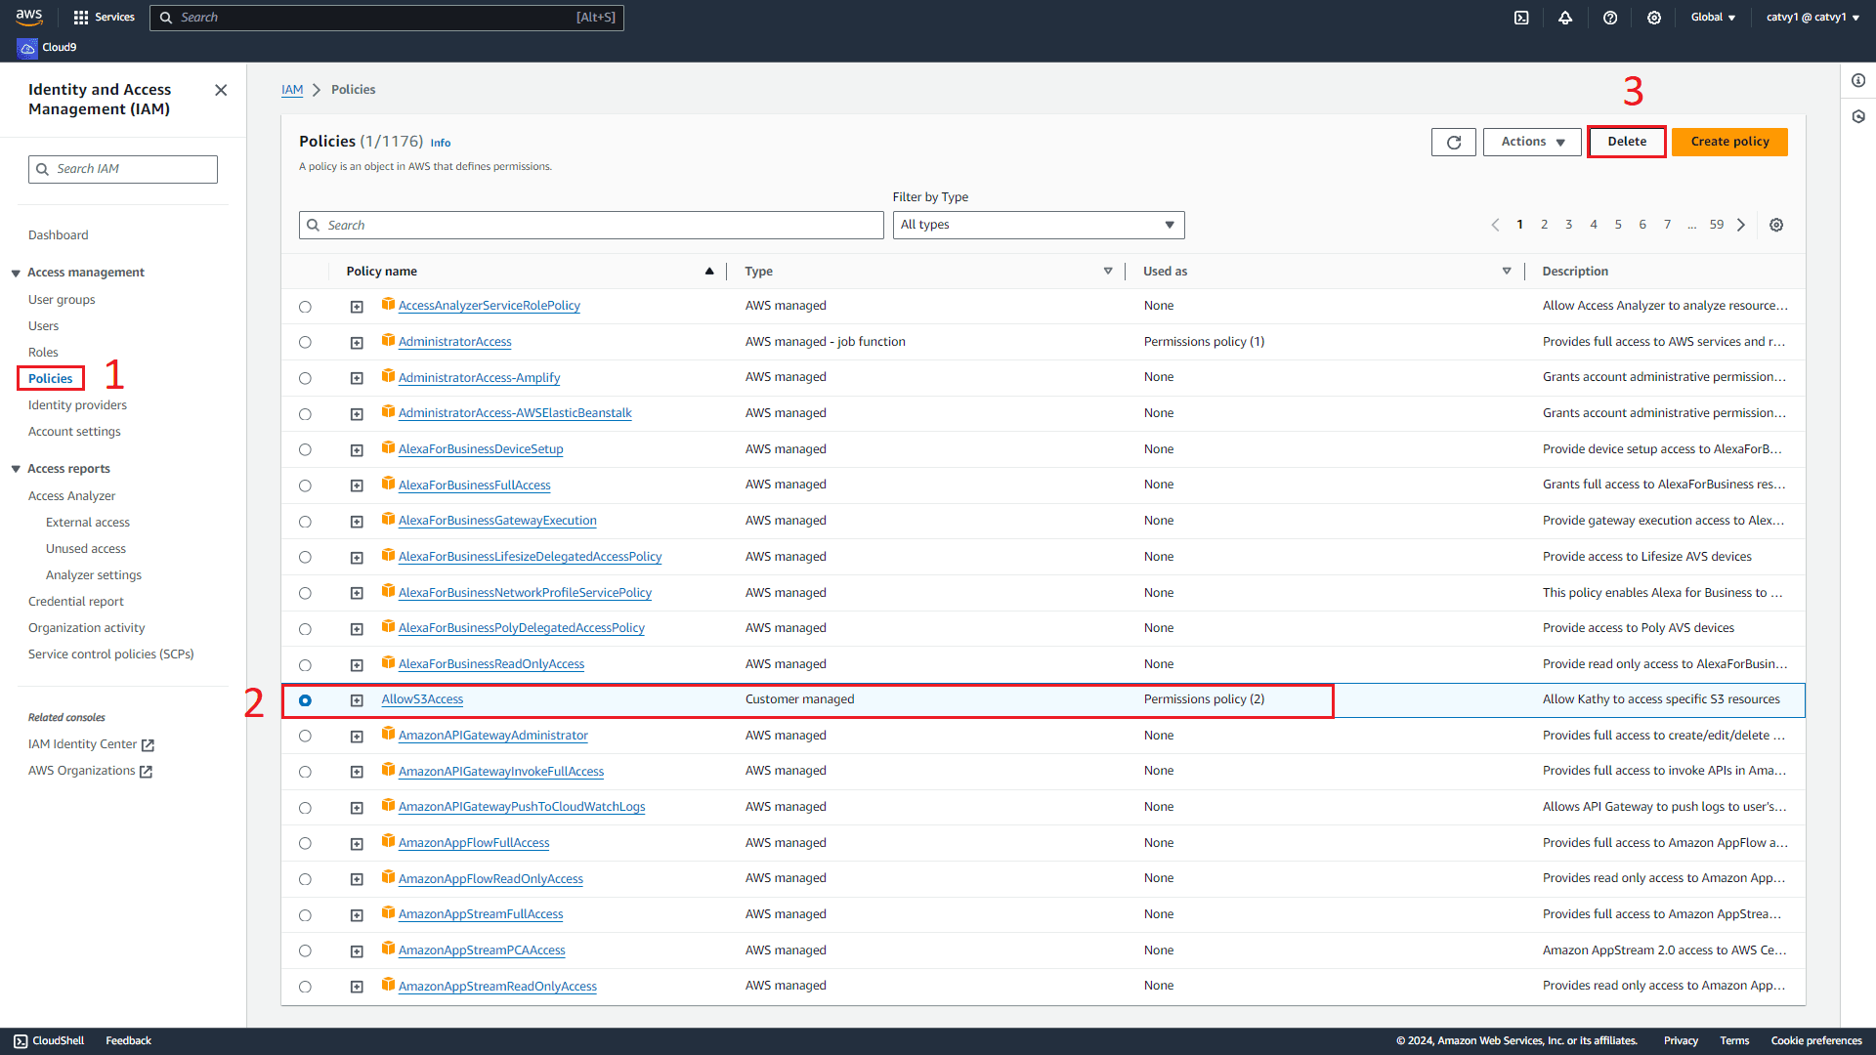Click the policy expand/details icon for AllowS3Access
1876x1055 pixels.
tap(359, 699)
